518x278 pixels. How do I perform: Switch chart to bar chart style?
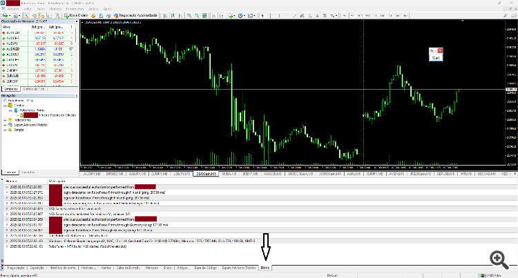165,15
